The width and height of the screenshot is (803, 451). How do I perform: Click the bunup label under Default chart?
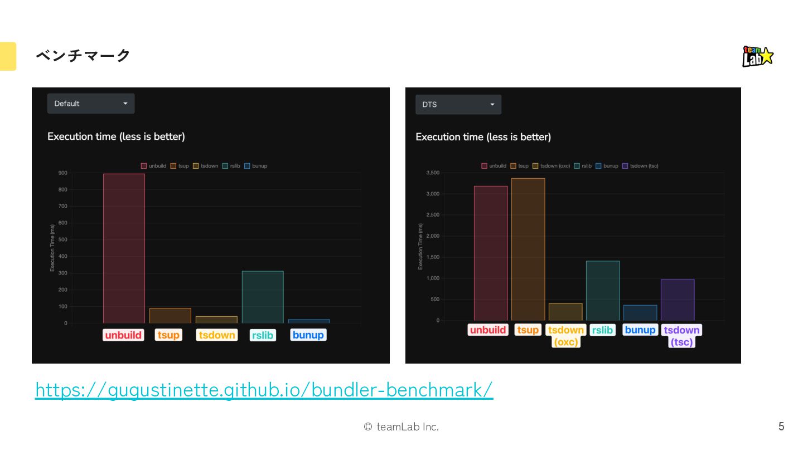pos(308,335)
